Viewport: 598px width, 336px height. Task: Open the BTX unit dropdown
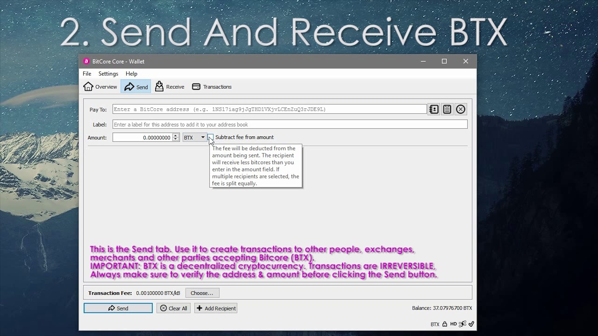[194, 138]
